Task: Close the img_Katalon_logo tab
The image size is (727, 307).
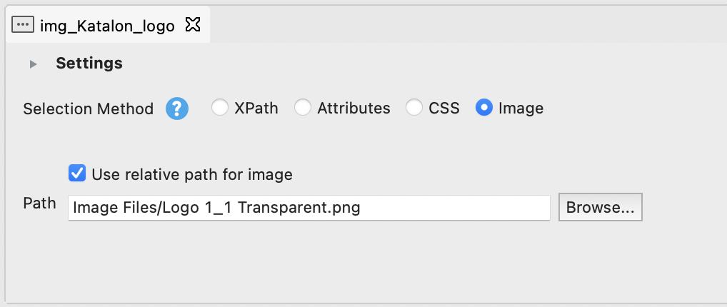Action: (192, 26)
